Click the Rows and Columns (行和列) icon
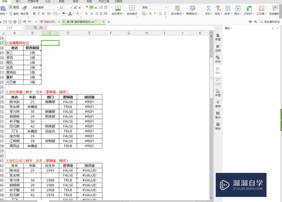This screenshot has width=282, height=202. pyautogui.click(x=249, y=8)
